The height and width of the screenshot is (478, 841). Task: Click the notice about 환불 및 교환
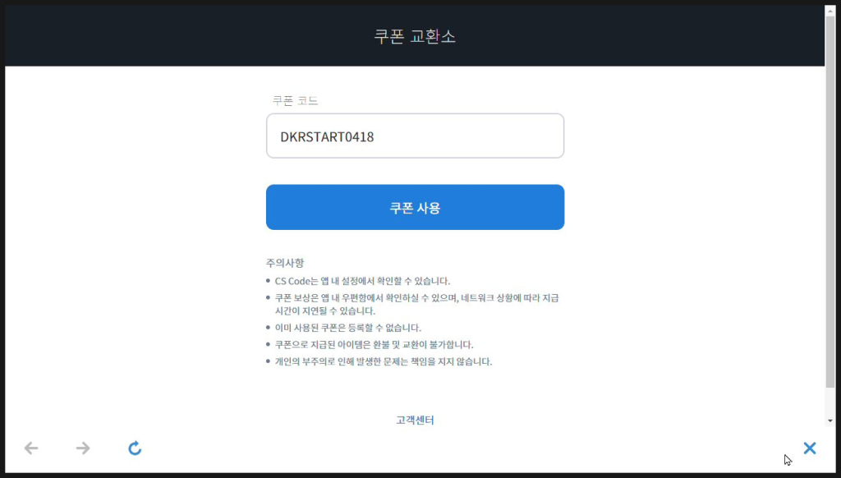(374, 344)
